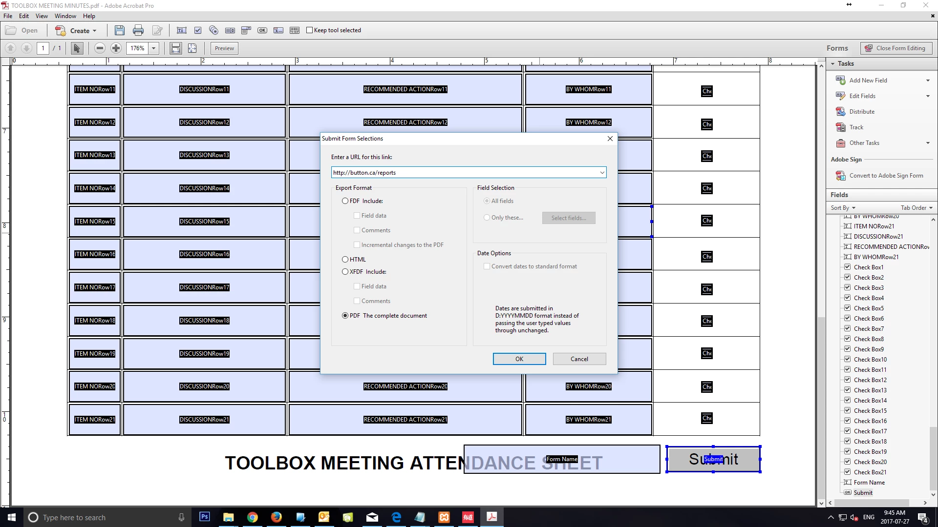Select the barcode field tool
Viewport: 938px width, 527px height.
coord(295,30)
